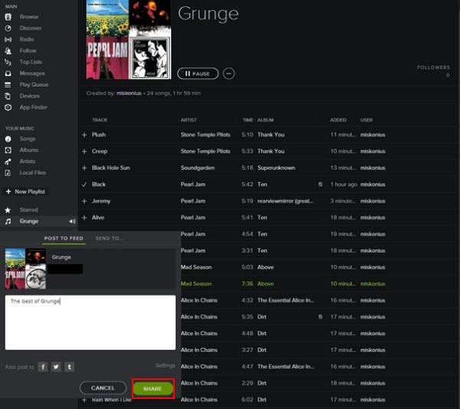Open Songs under Your Music

point(28,139)
